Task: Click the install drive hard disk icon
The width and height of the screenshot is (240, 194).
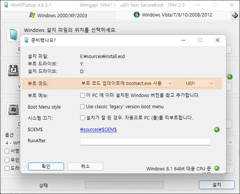Action: coord(13,110)
